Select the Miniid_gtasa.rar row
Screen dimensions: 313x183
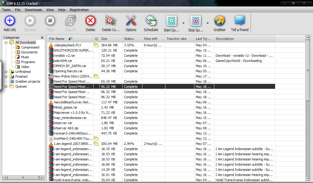click(161, 107)
